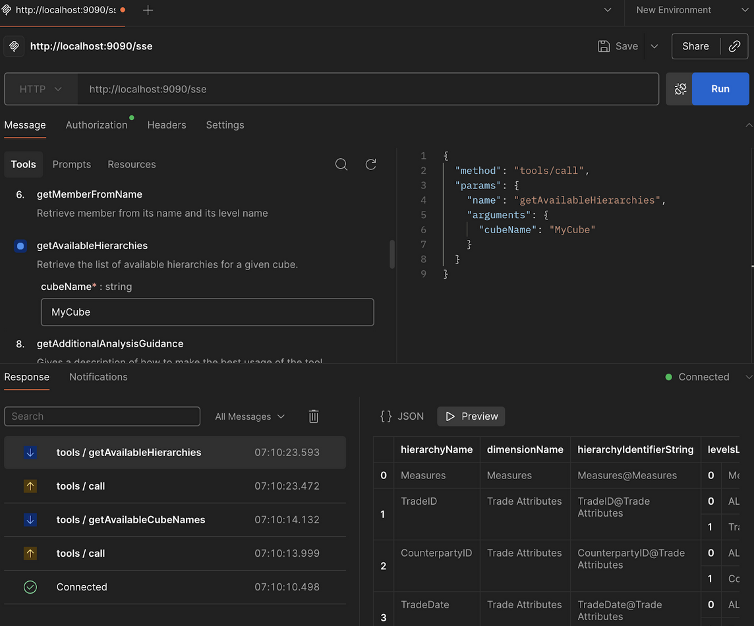The width and height of the screenshot is (754, 626).
Task: Open the Response tab
Action: point(27,377)
